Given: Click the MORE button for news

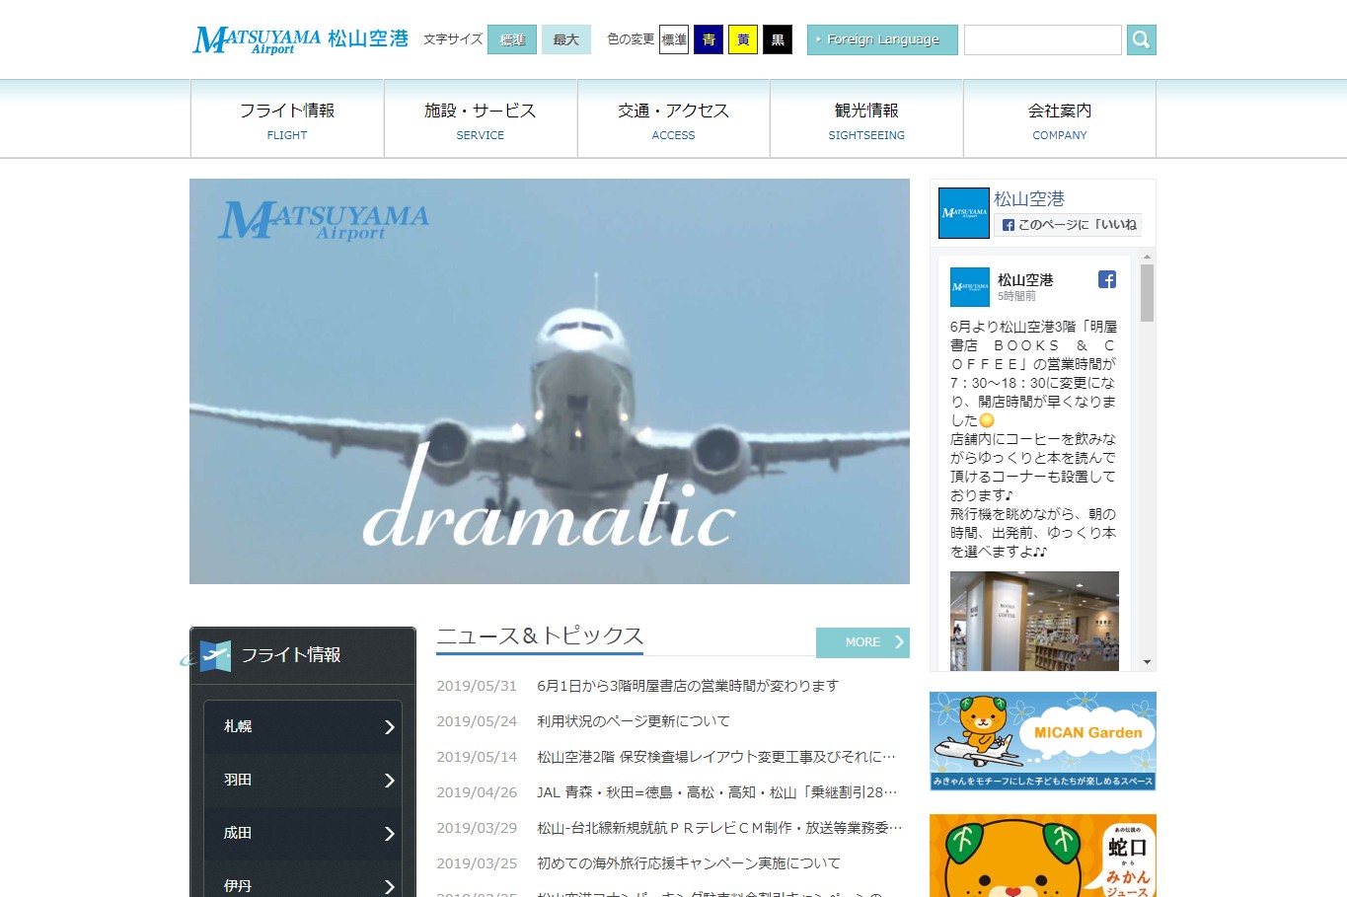Looking at the screenshot, I should (x=862, y=642).
